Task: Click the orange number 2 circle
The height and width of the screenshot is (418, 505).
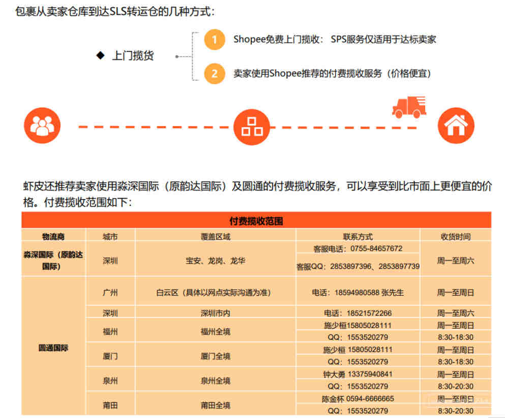Action: [x=215, y=74]
